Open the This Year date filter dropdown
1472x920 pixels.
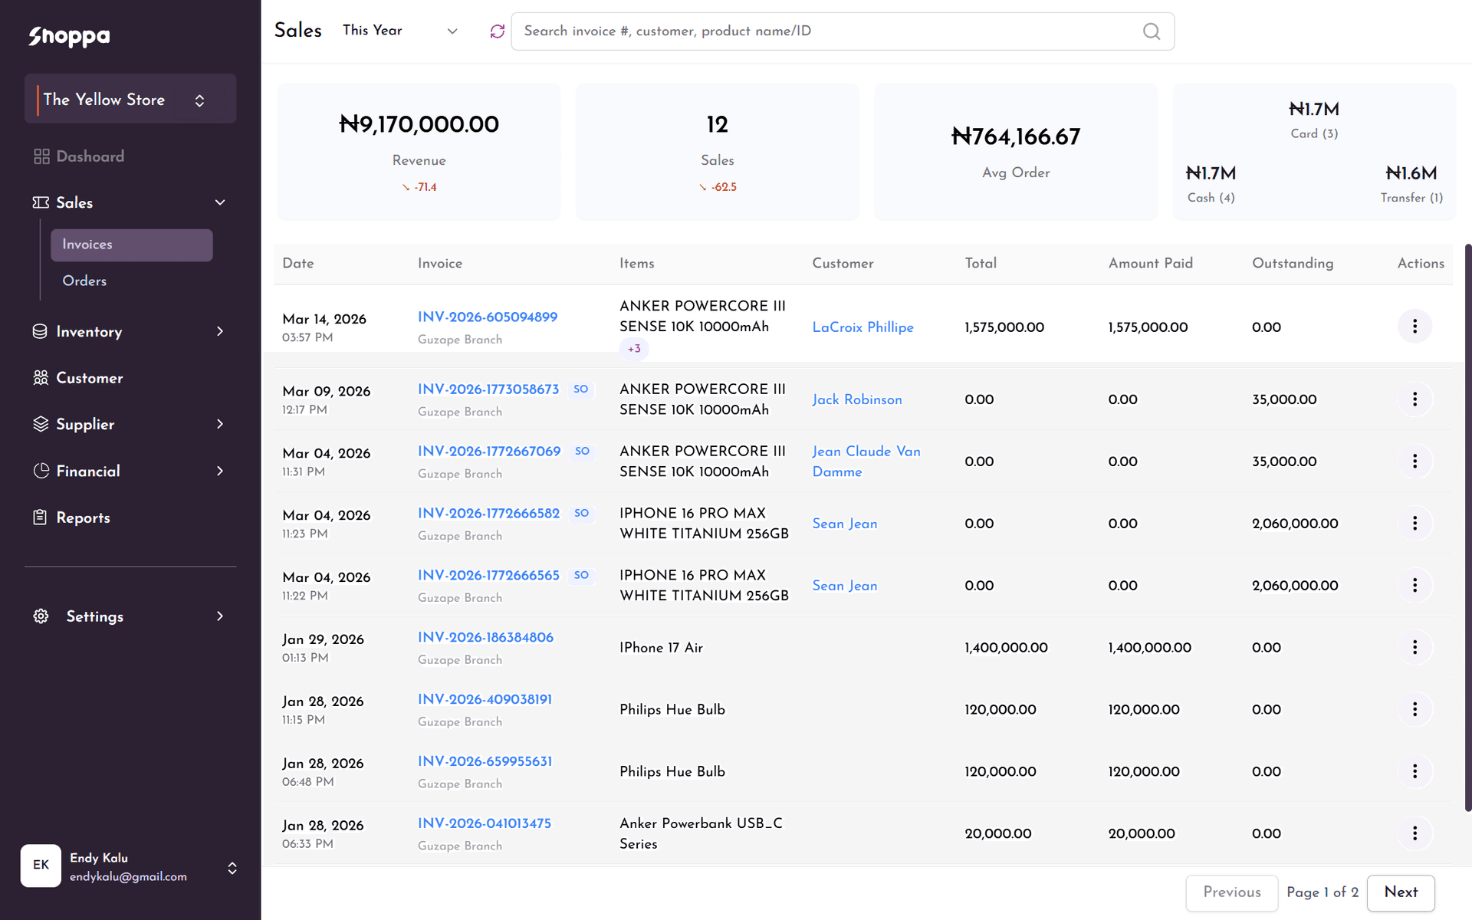399,31
